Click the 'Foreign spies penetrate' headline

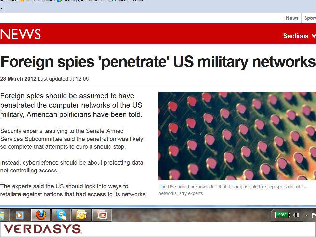click(x=158, y=62)
